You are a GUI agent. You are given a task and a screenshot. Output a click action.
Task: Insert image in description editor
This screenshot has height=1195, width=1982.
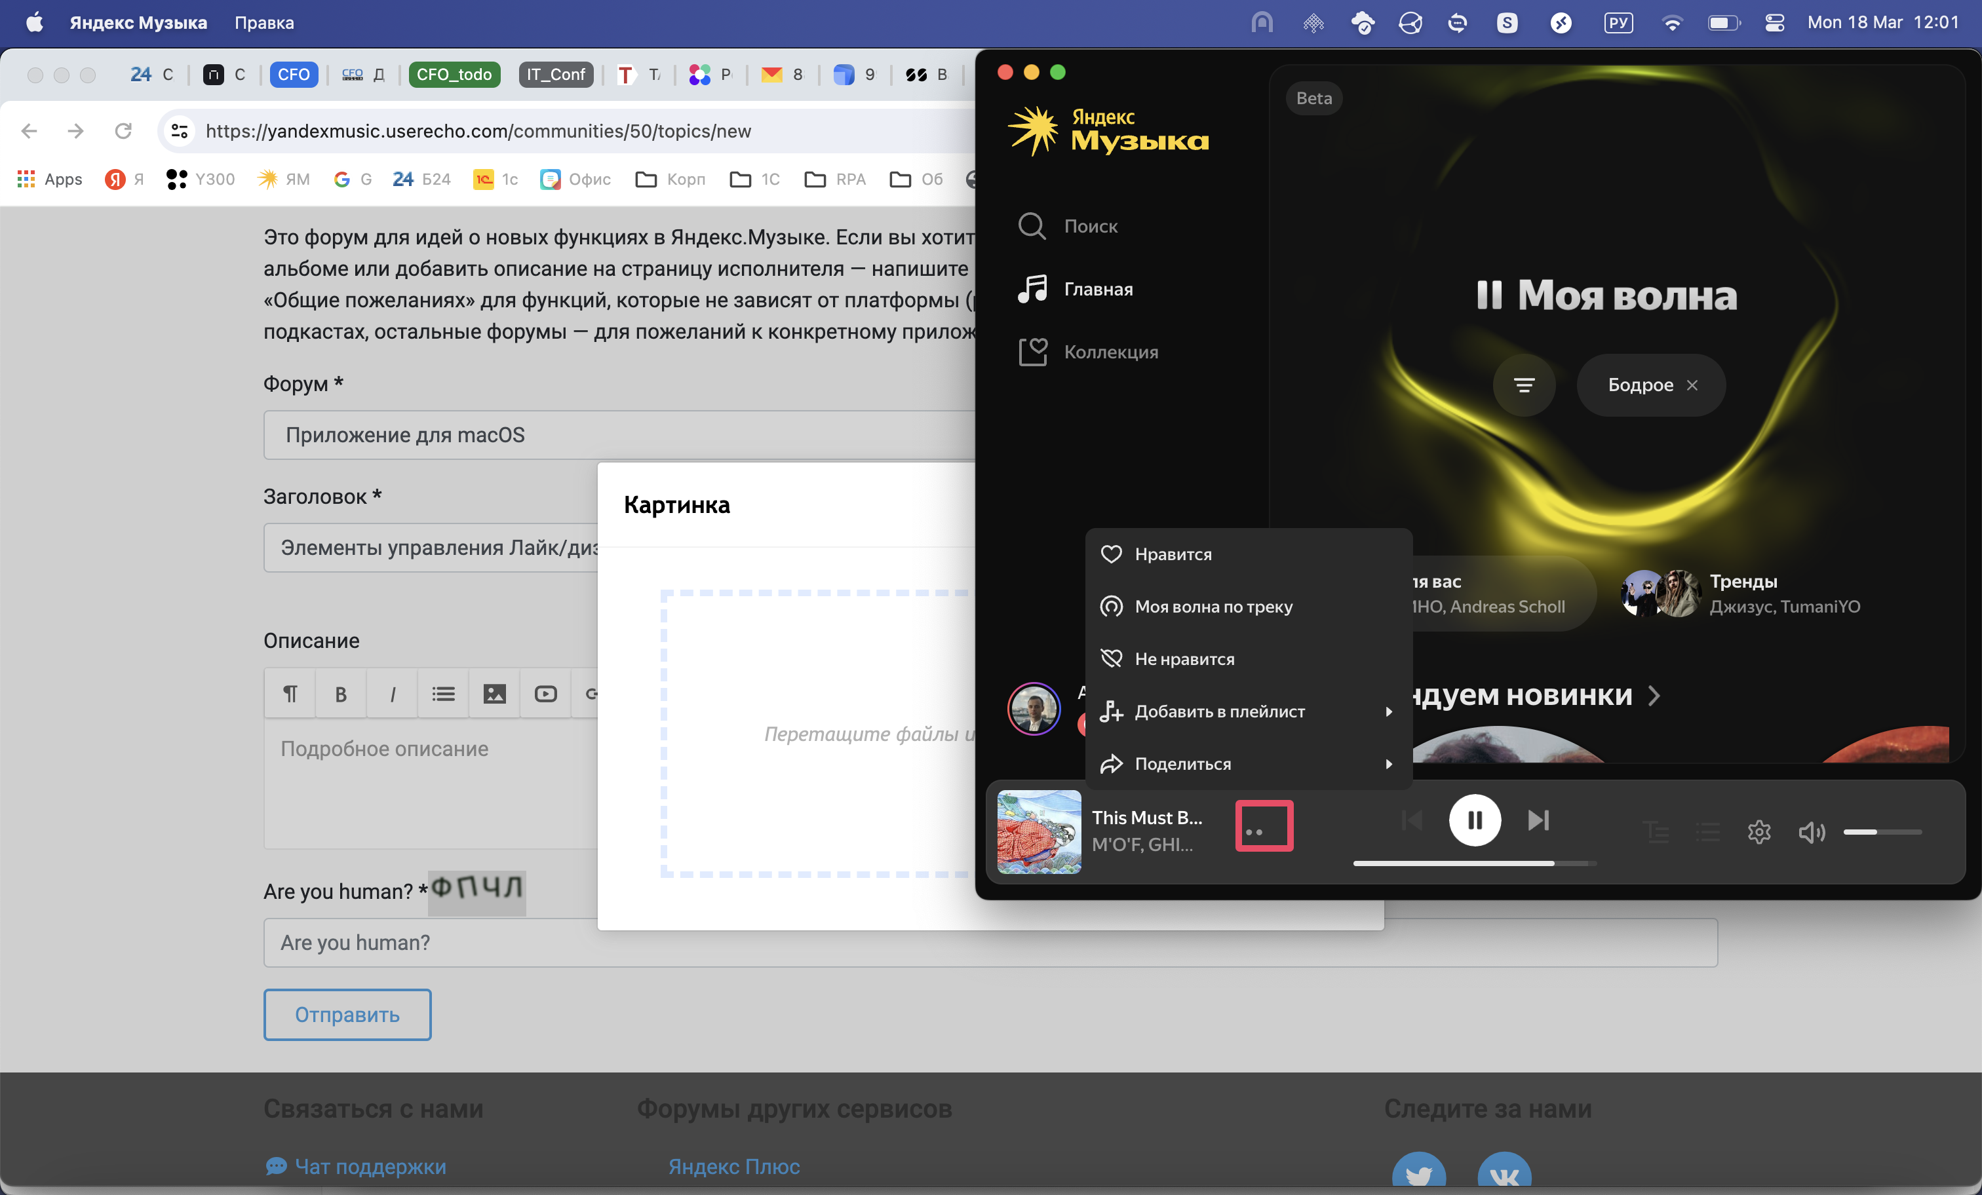coord(495,693)
